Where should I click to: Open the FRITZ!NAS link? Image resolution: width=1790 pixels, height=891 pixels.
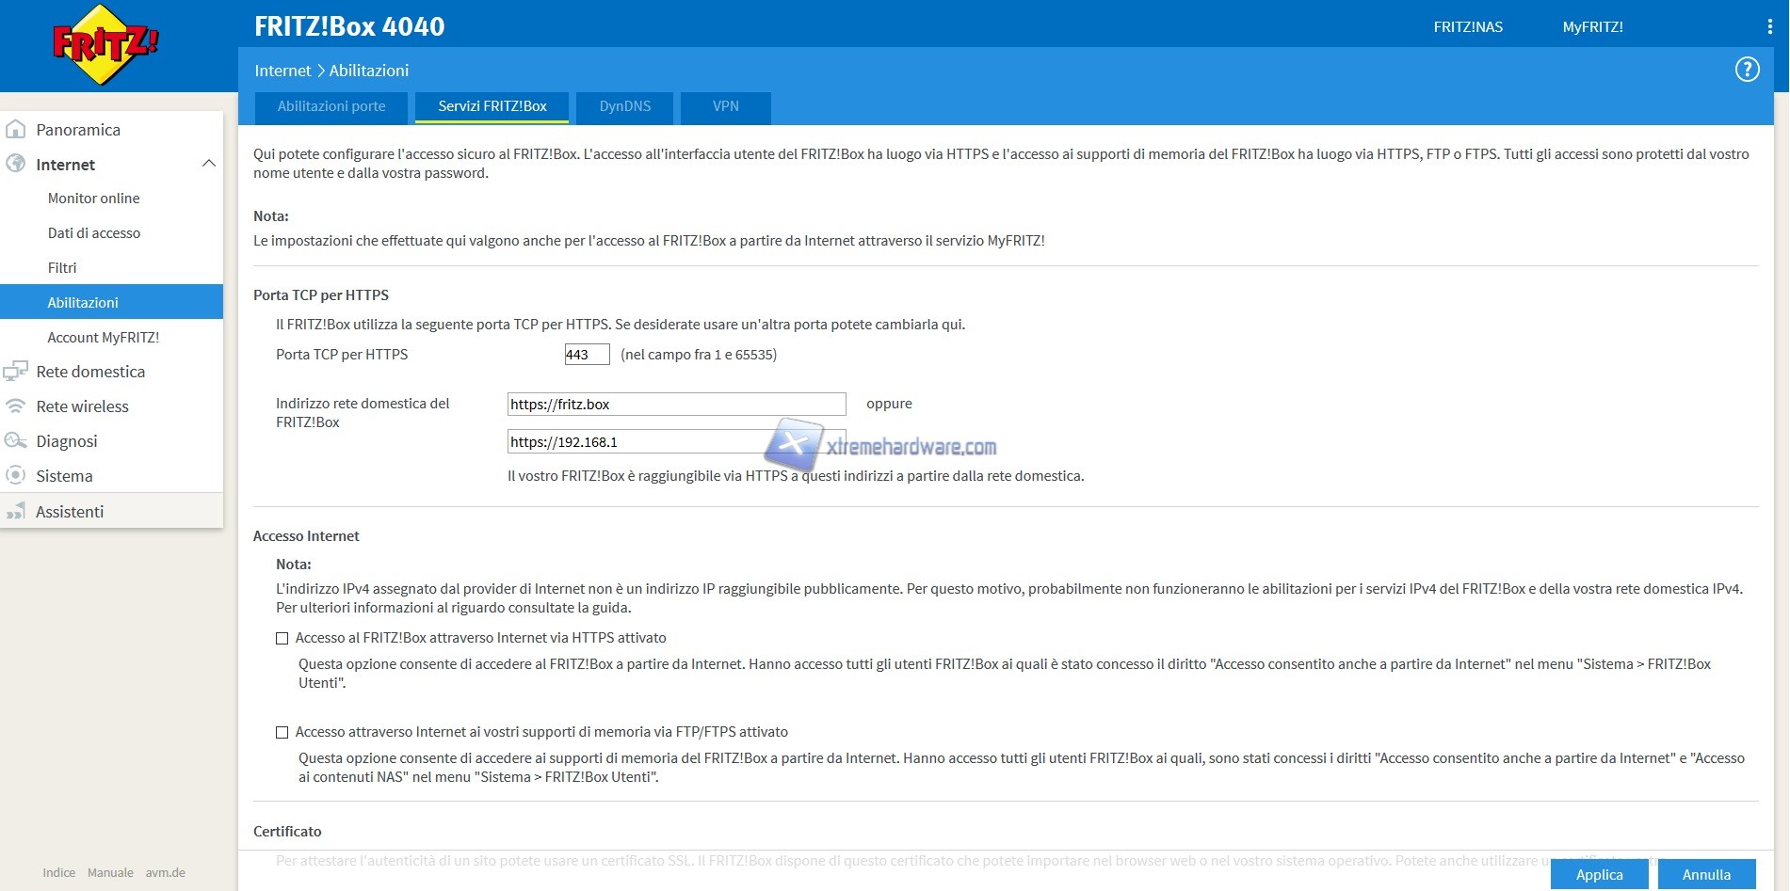click(x=1468, y=27)
